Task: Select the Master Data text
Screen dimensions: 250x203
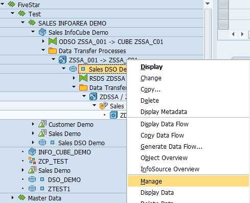Action: (44, 198)
